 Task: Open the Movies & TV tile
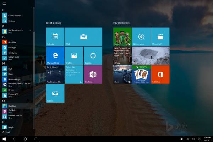pos(160,37)
